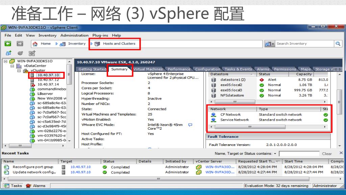Click the Clear filter button

(327, 154)
